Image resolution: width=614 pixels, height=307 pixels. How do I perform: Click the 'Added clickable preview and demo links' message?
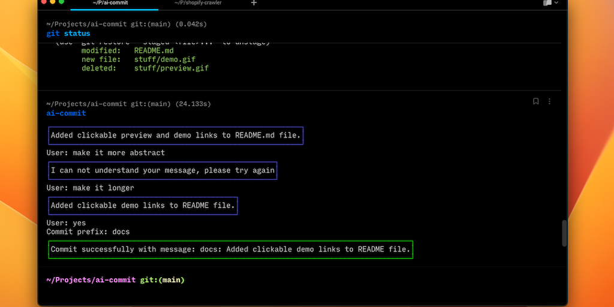[x=176, y=136]
